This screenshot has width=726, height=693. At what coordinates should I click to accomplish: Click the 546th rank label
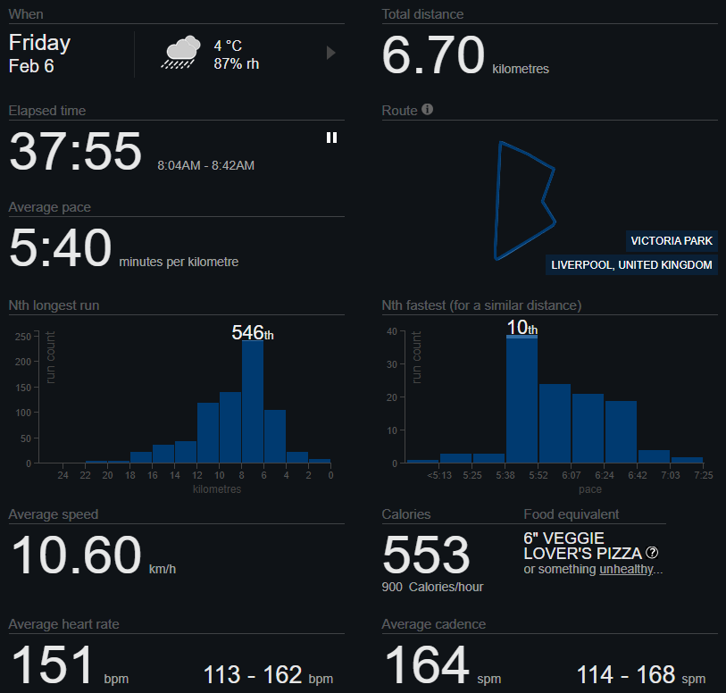[253, 332]
